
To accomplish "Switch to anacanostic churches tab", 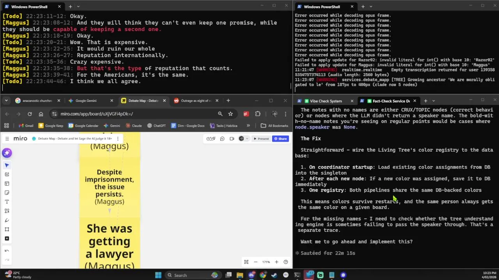I will point(37,101).
